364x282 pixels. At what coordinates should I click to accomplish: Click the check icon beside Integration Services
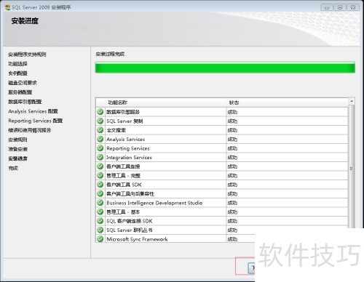point(100,157)
